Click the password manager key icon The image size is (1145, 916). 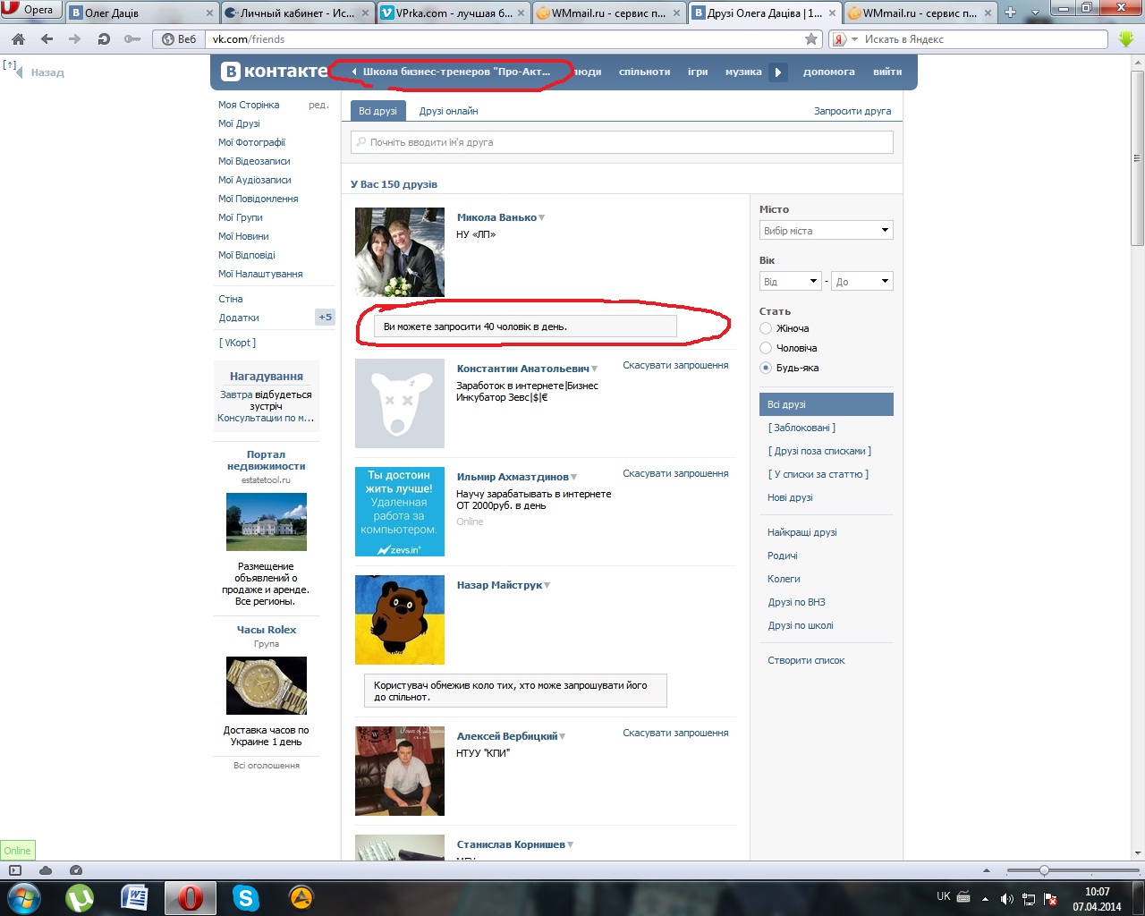click(132, 39)
